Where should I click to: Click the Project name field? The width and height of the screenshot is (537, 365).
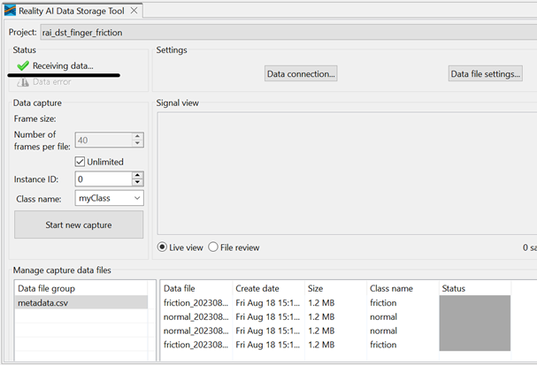pyautogui.click(x=283, y=33)
